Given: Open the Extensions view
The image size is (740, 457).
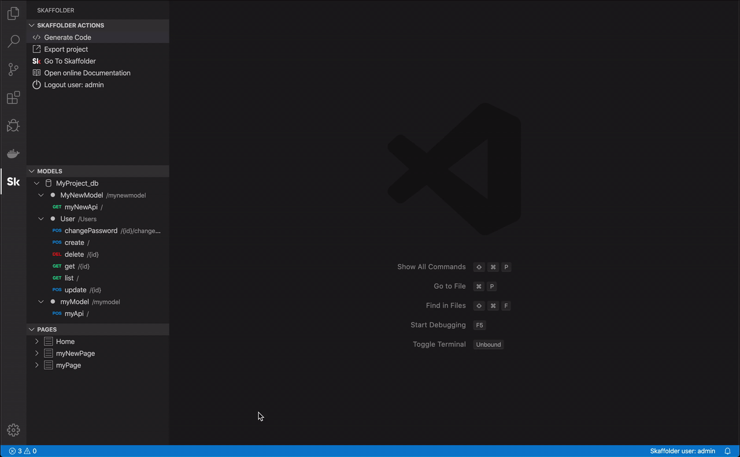Looking at the screenshot, I should point(13,98).
